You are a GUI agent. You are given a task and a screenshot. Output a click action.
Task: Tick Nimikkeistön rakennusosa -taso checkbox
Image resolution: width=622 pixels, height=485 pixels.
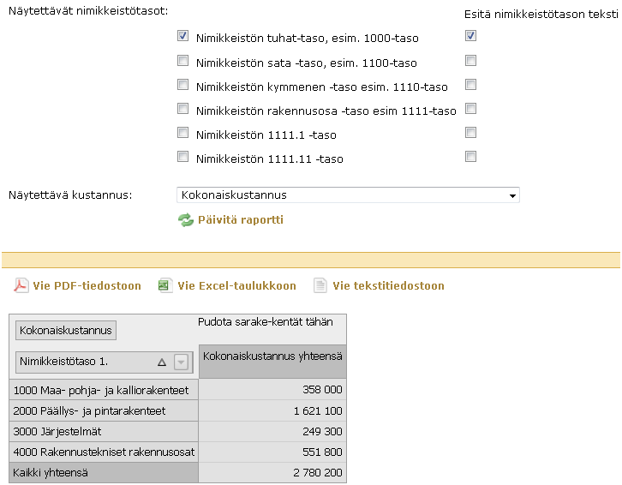[x=182, y=109]
